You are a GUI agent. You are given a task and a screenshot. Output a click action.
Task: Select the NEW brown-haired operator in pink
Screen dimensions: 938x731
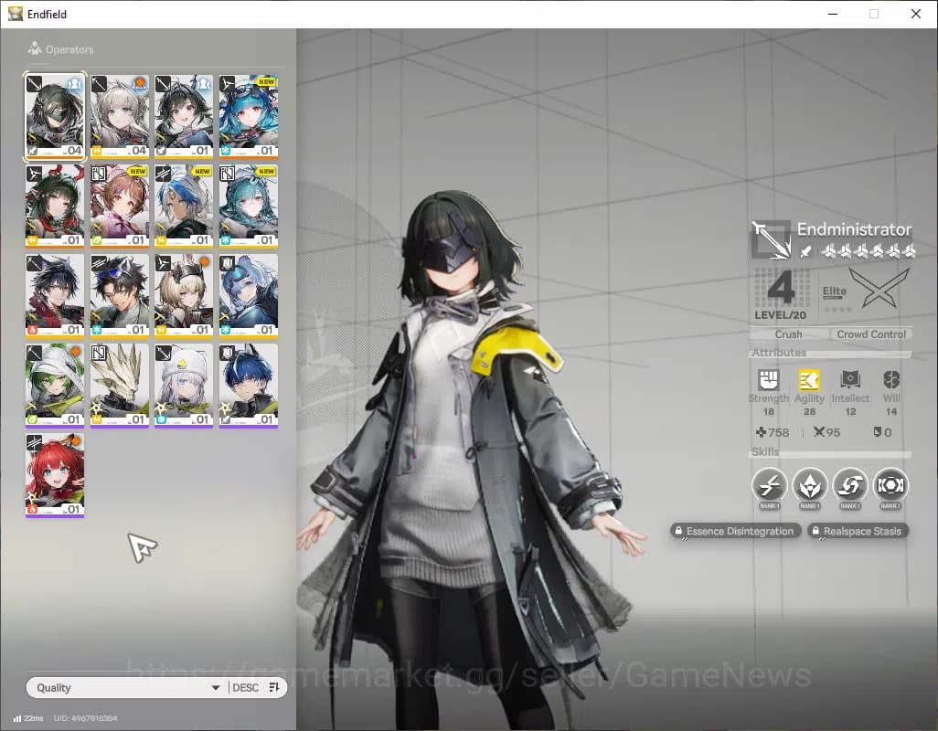click(120, 207)
